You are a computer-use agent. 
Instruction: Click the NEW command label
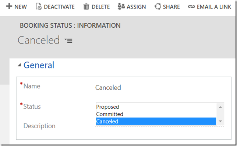[21, 7]
